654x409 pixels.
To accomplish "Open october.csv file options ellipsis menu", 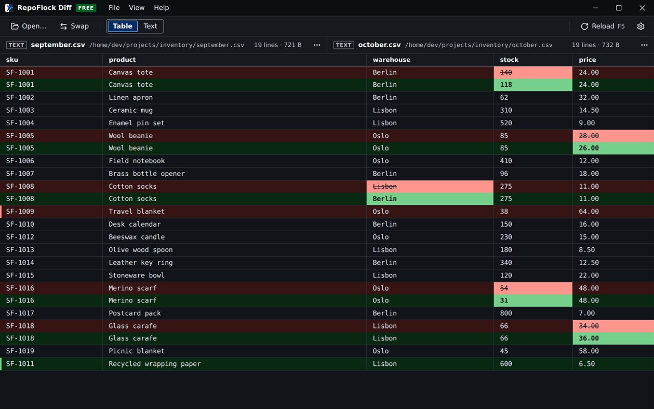I will click(x=644, y=45).
